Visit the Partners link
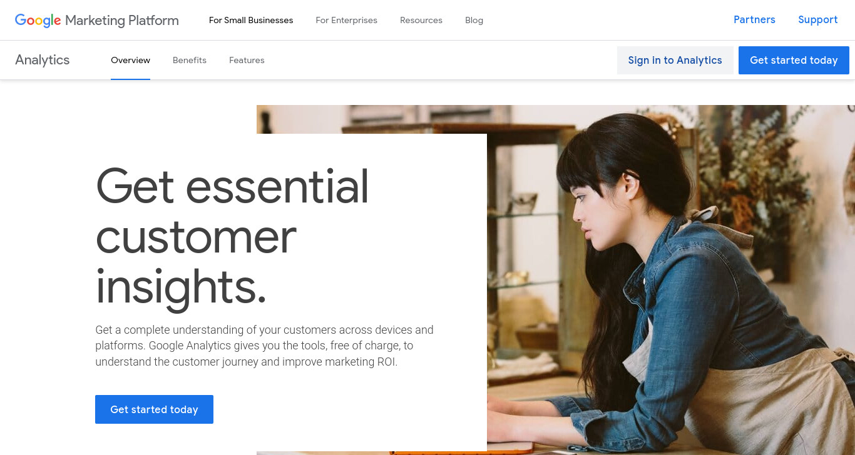Screen dimensions: 855x455 [x=754, y=19]
